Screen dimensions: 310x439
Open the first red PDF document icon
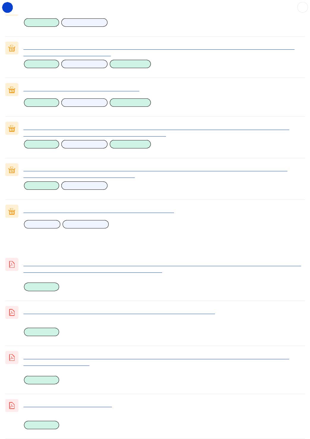pos(12,264)
